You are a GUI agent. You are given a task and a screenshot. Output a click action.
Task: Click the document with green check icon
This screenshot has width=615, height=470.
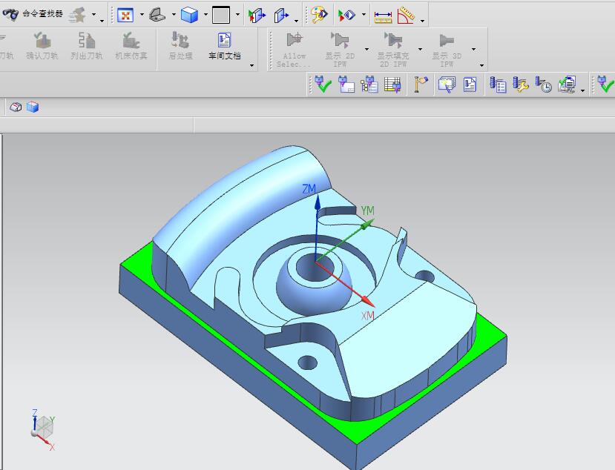click(x=567, y=85)
